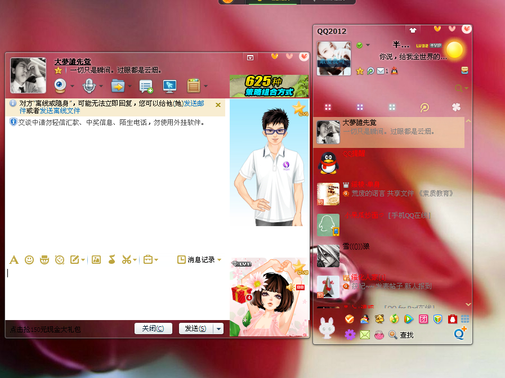Dismiss the offline notice with X
505x378 pixels.
(x=218, y=105)
